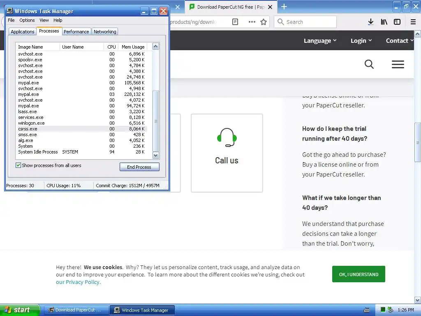Select mypal.exe using 105,568 K
421x316 pixels.
81,83
